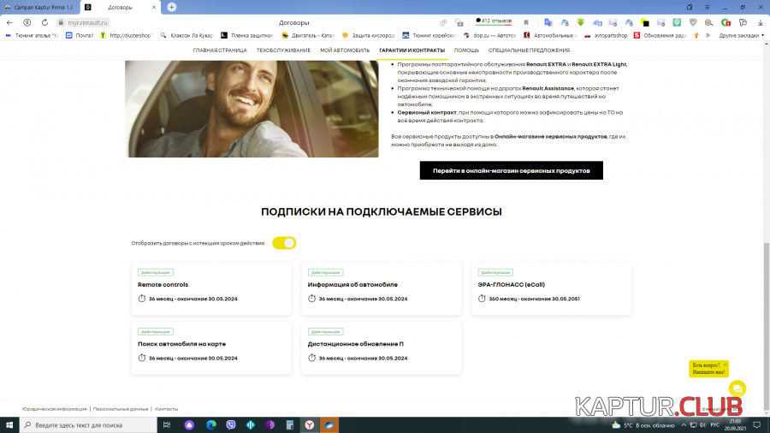Viewport: 770px width, 433px height.
Task: Open the Юридическая информация footer link
Action: 54,409
